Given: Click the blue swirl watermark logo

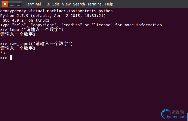Looking at the screenshot, I should (166, 113).
